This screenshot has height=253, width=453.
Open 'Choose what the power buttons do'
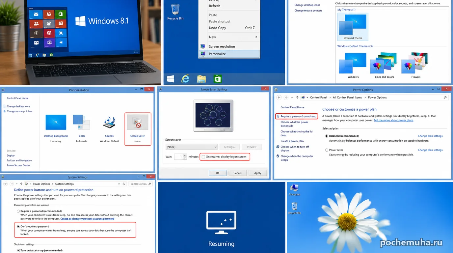294,124
